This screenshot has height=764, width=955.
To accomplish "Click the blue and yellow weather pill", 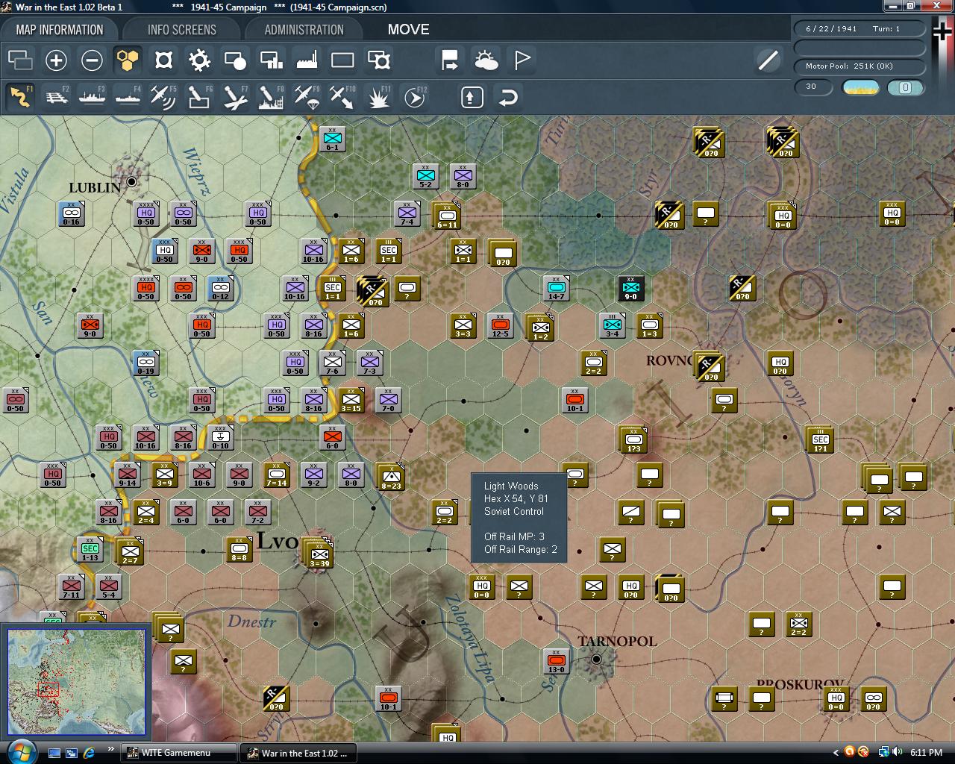I will 860,87.
